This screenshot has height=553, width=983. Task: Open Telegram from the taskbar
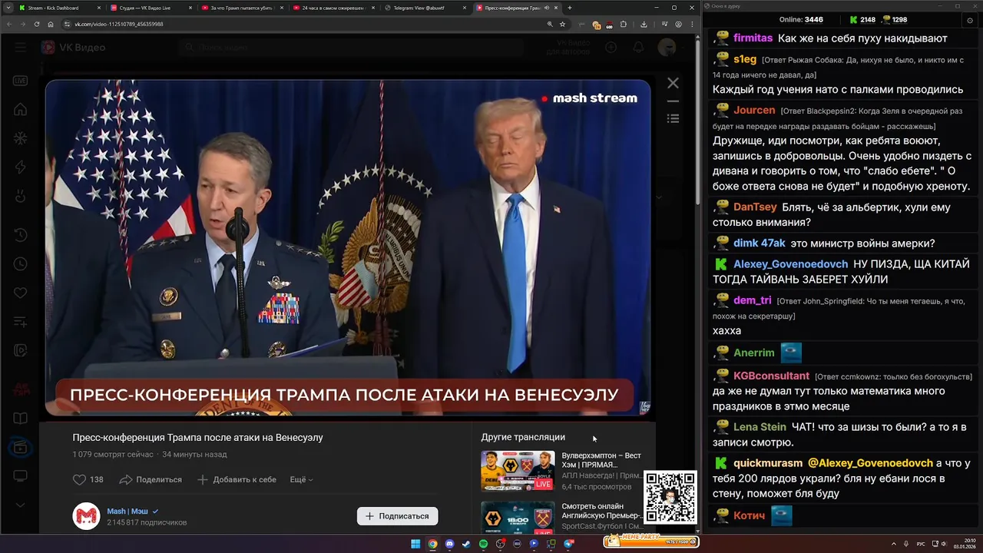568,544
